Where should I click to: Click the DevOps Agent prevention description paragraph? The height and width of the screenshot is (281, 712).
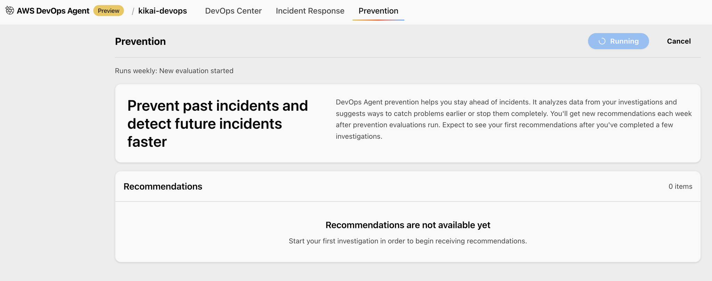[513, 119]
